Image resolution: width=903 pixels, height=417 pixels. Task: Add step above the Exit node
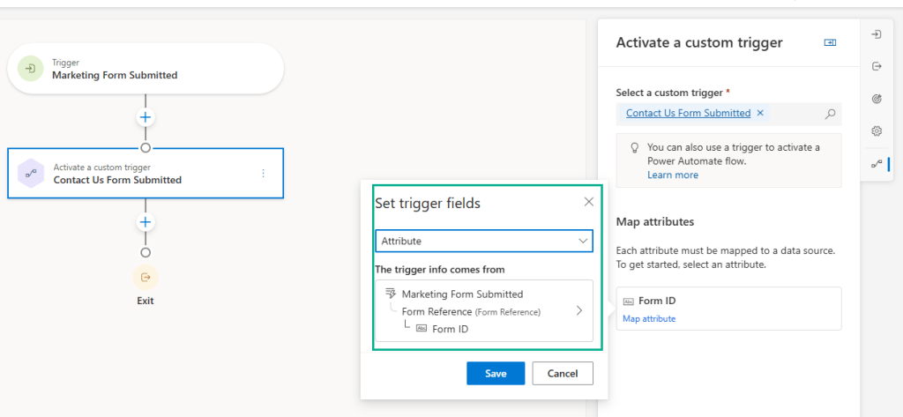pos(146,222)
